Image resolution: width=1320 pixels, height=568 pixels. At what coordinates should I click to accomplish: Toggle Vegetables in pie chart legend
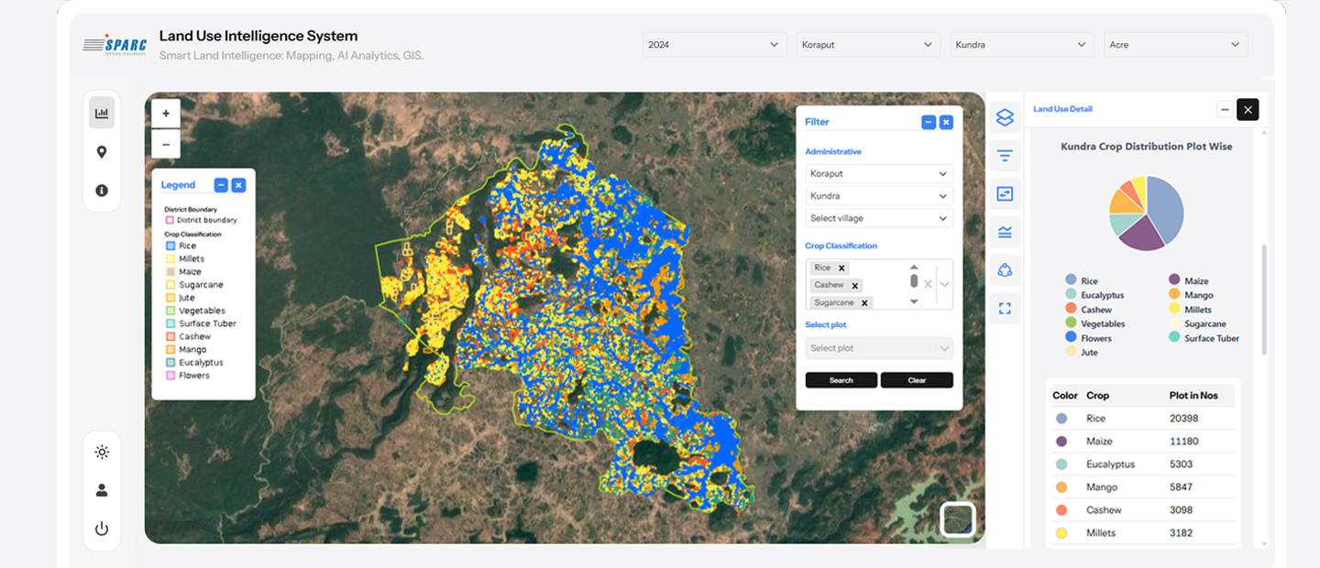pos(1094,323)
